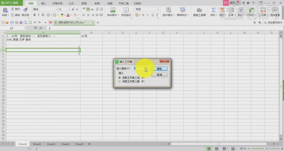Open the 智能工具箱 smart toolbox

199,12
